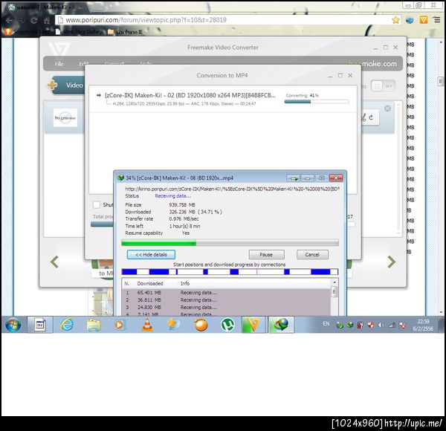Open Internet Explorer from the taskbar
The image size is (446, 431).
[67, 325]
